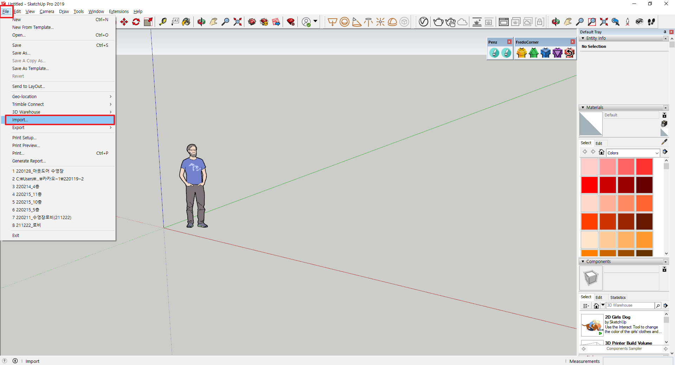Collapse the Materials panel
The height and width of the screenshot is (365, 675).
click(583, 108)
